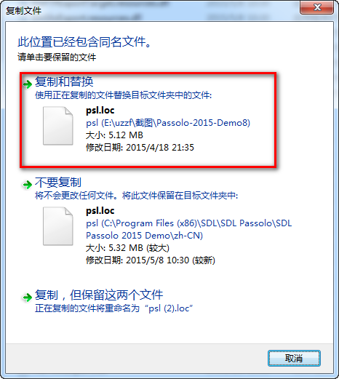Screen dimensions: 339x379
Task: Choose the 不要复制 option heading
Action: tap(58, 182)
